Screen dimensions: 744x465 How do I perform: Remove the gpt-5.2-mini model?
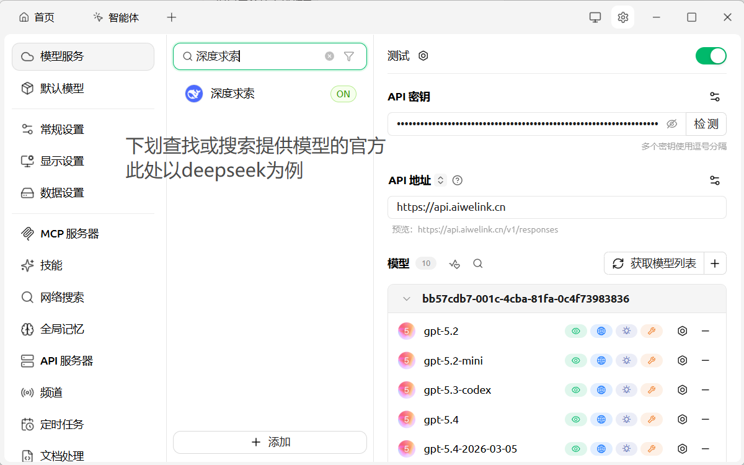pyautogui.click(x=705, y=360)
